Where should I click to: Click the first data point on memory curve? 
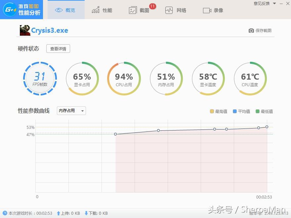pos(115,134)
